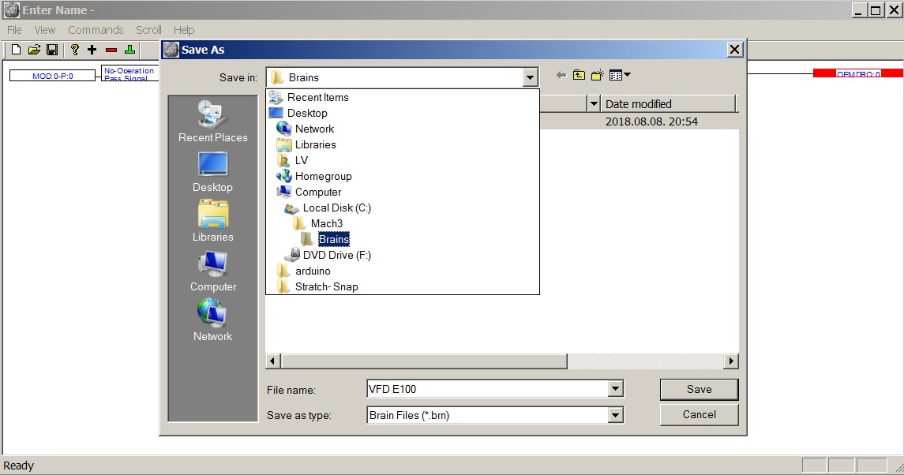Click the column header dropdown arrow beside Date modified
This screenshot has height=475, width=904.
coord(593,104)
